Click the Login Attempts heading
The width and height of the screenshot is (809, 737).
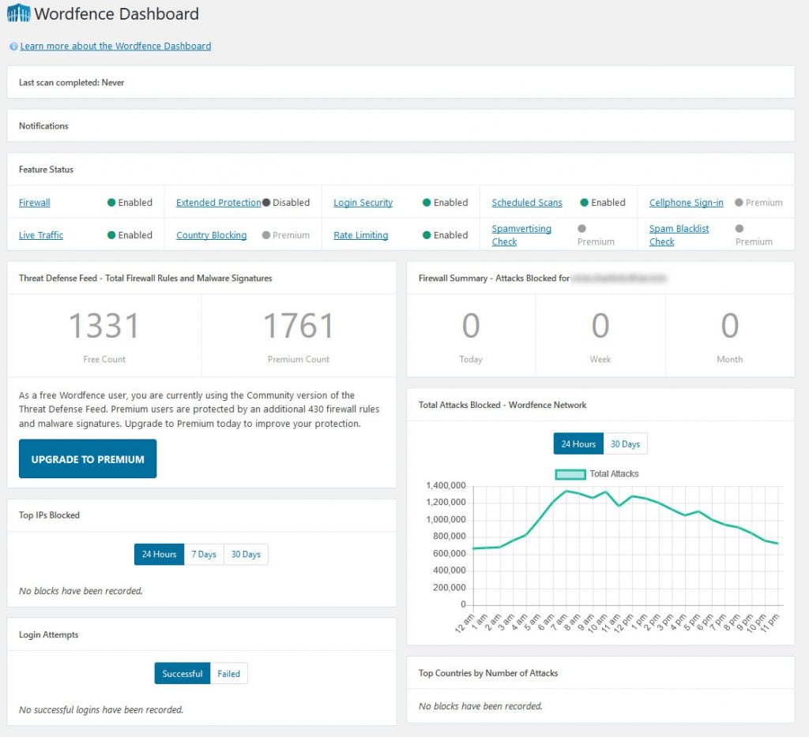[49, 634]
